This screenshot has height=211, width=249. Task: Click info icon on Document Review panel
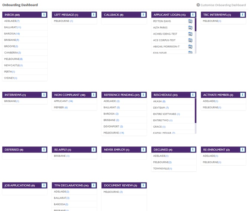[x=143, y=185]
